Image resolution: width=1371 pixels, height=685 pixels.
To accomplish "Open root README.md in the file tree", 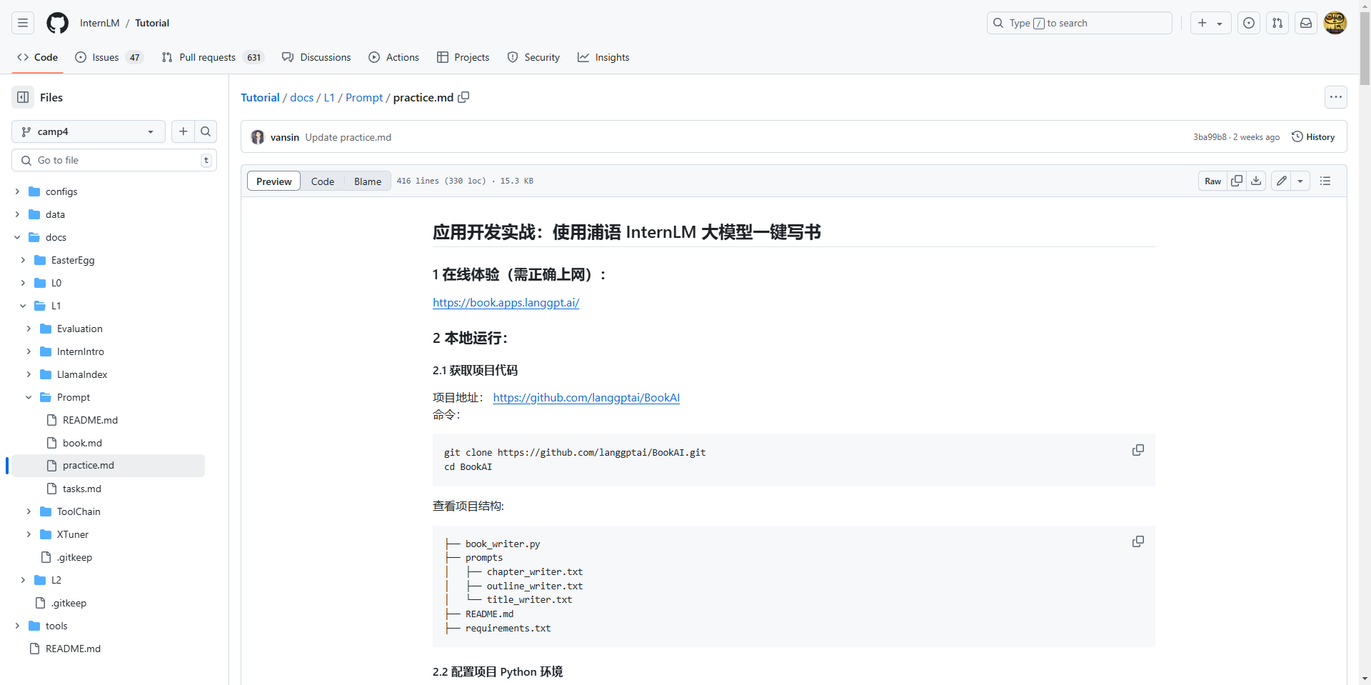I will pos(73,649).
